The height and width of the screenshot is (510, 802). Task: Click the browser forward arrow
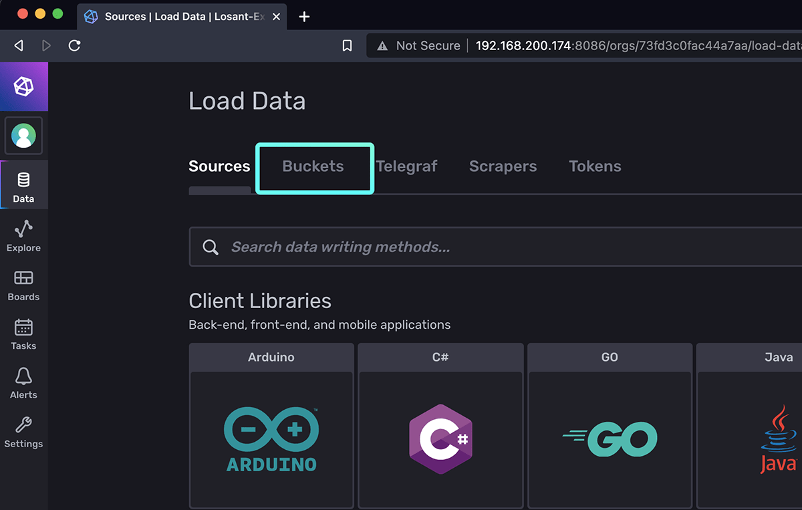[46, 45]
